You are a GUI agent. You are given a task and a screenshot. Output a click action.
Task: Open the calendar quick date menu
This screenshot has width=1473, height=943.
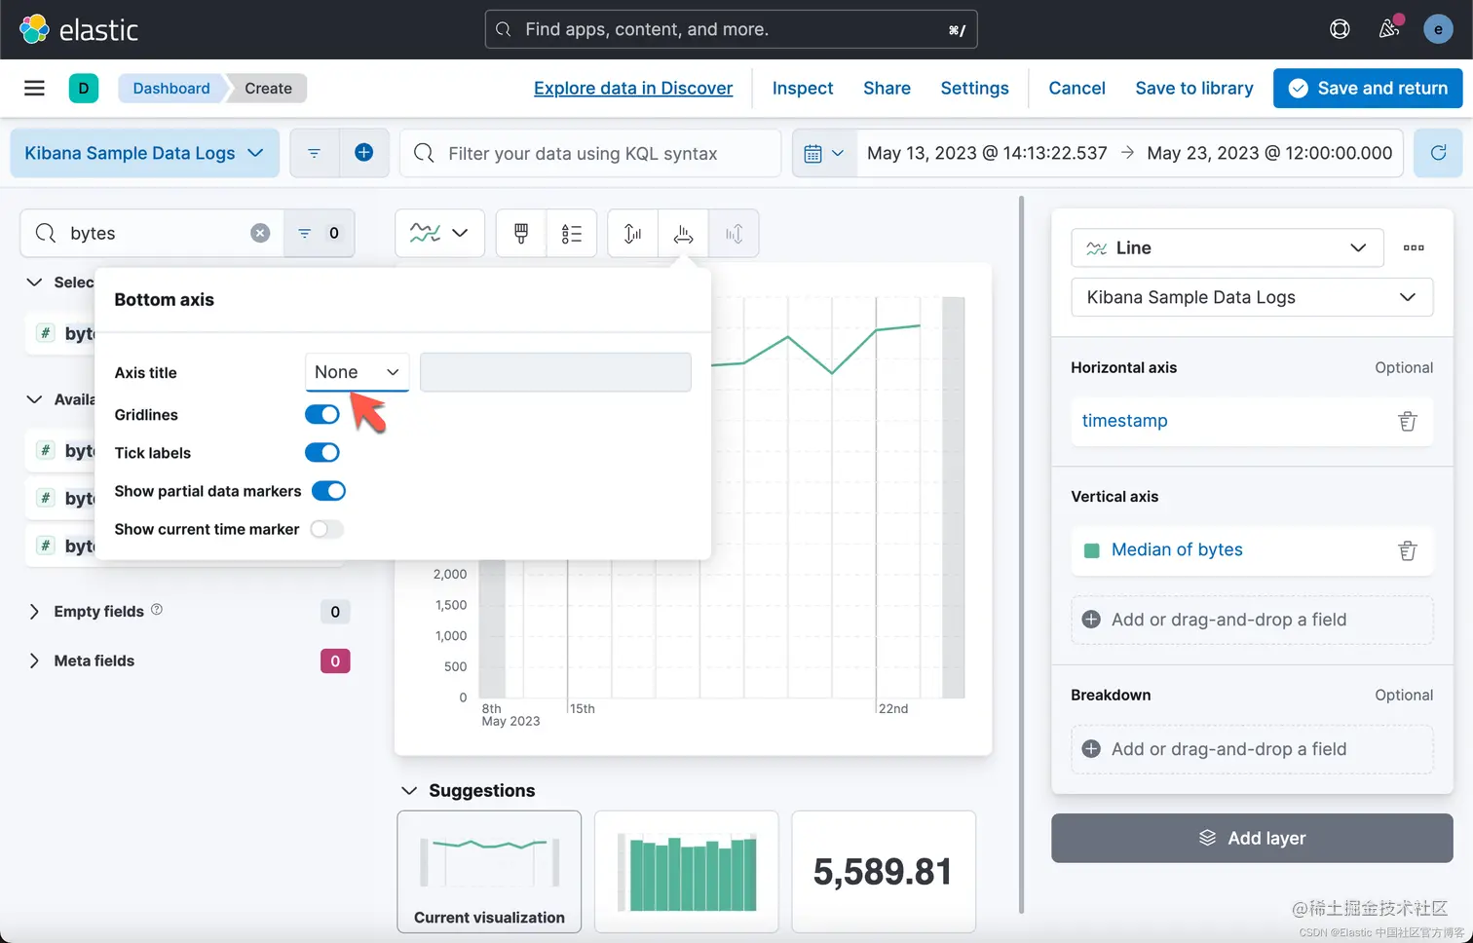(x=823, y=153)
